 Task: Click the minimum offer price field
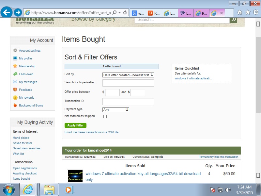(112, 92)
